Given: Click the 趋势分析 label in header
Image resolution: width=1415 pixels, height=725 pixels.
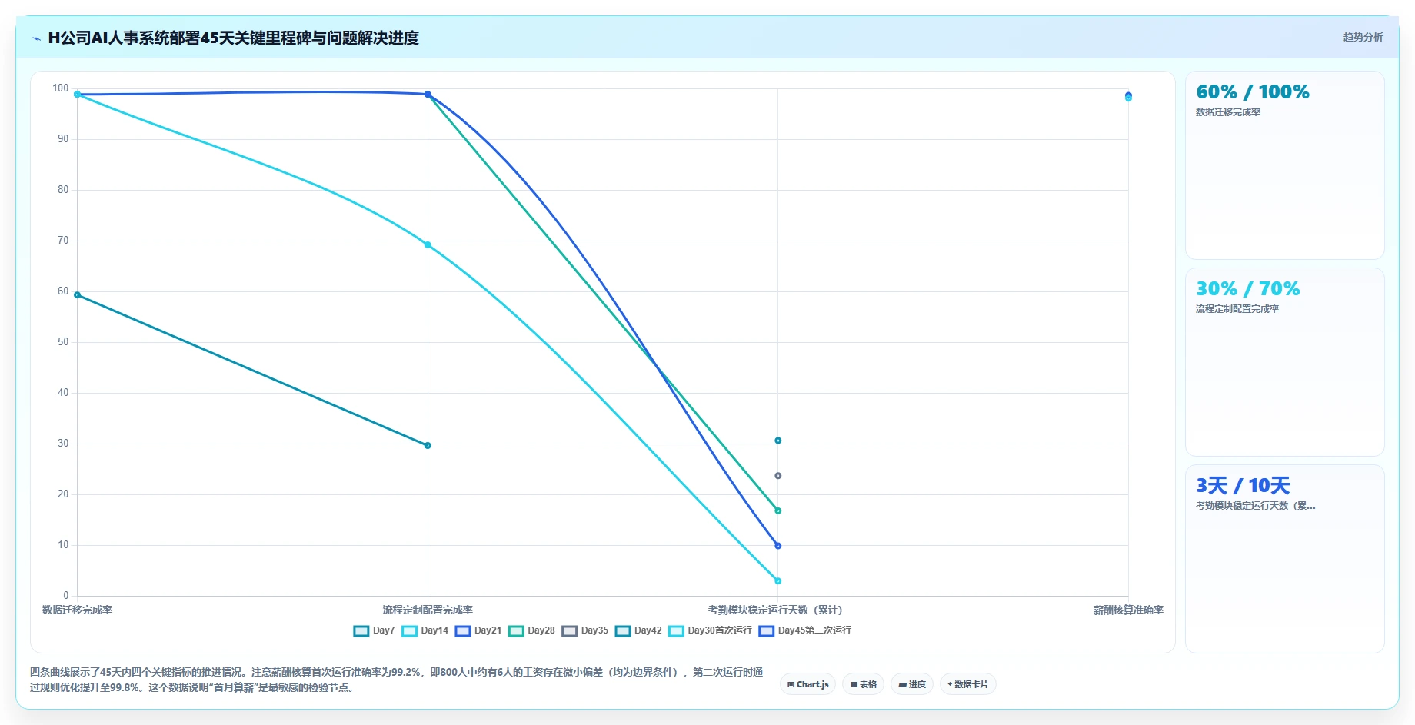Looking at the screenshot, I should click(x=1363, y=37).
